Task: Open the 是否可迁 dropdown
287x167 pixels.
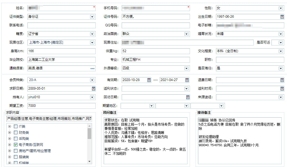Action: click(281, 43)
